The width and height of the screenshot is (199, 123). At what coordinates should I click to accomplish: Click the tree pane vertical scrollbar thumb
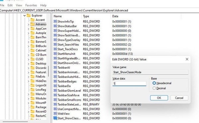(x=48, y=71)
